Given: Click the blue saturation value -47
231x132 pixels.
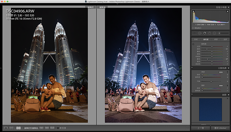Looking at the screenshot, I should click(x=227, y=59).
